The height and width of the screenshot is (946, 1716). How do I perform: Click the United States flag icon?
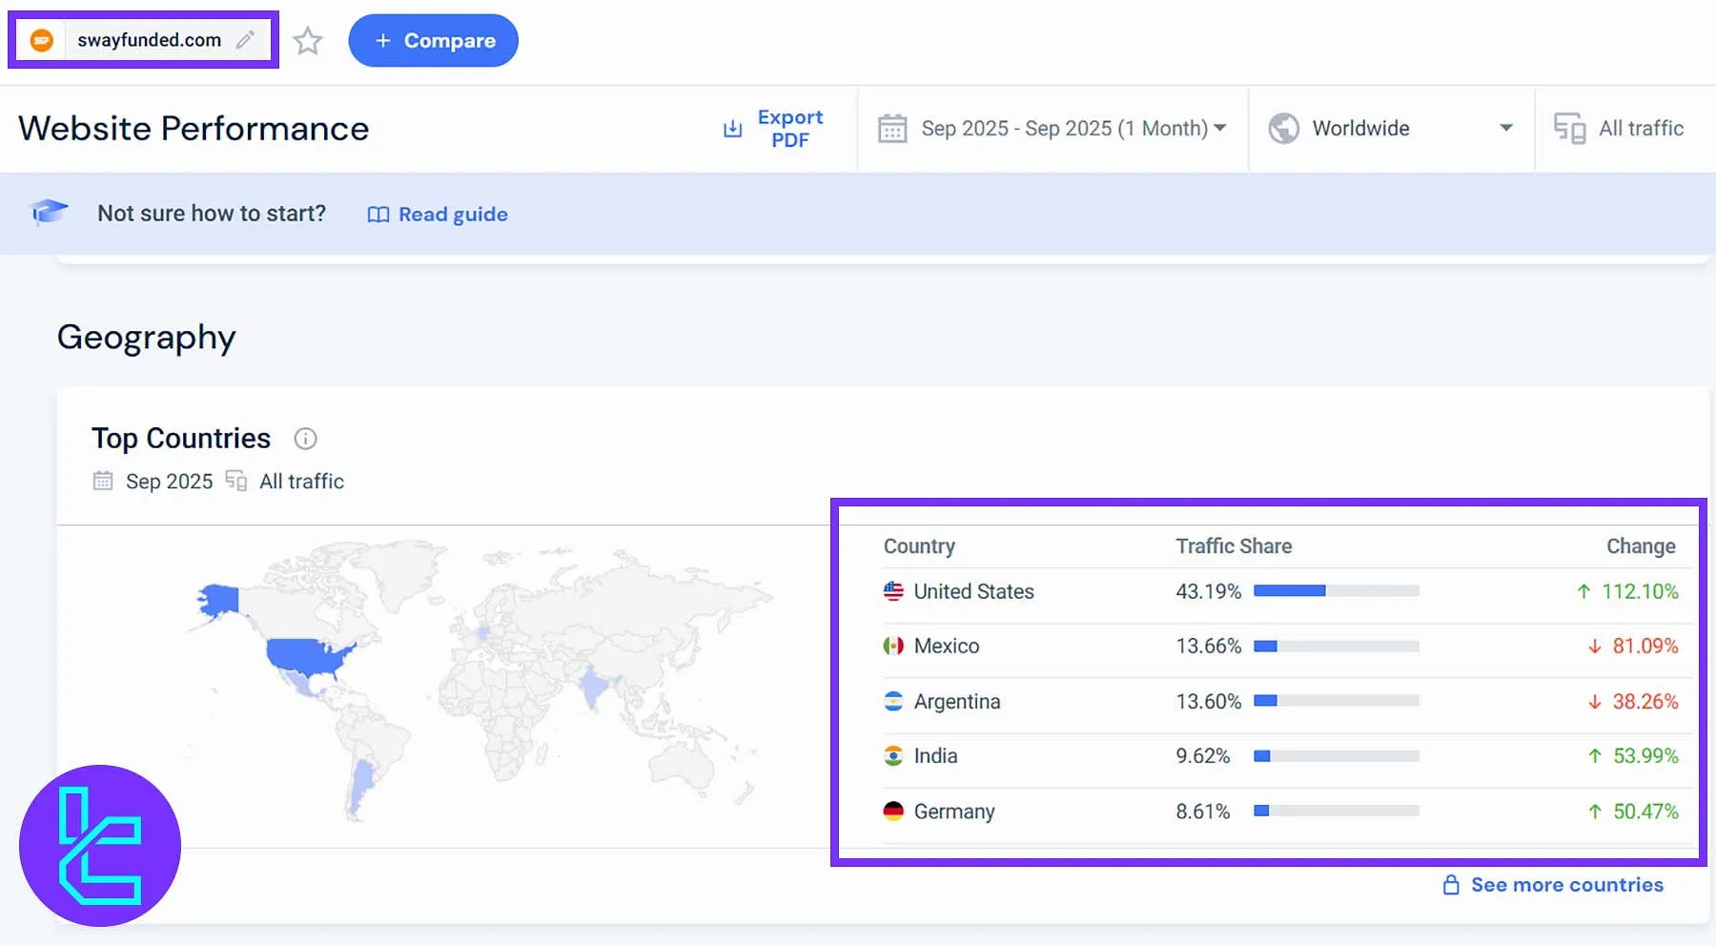click(892, 590)
